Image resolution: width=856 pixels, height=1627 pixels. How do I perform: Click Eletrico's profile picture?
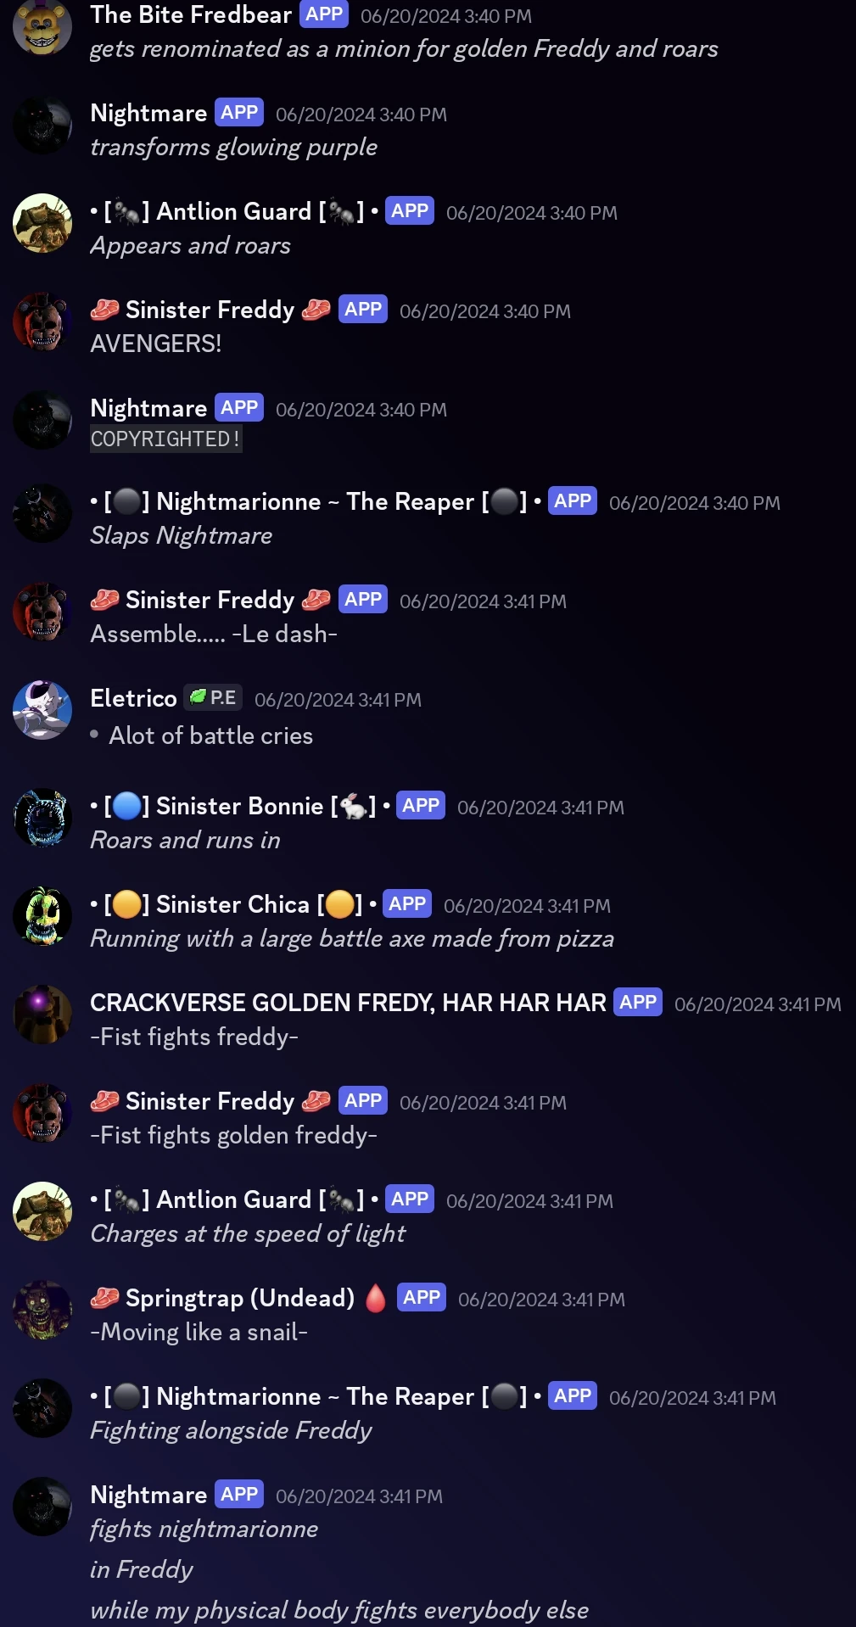[x=42, y=710]
